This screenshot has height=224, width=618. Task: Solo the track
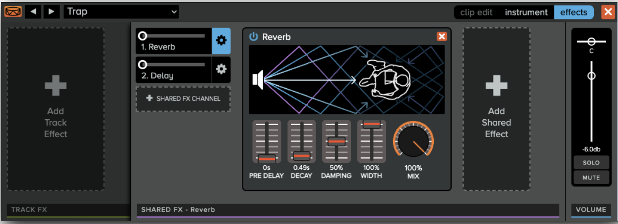coord(591,162)
